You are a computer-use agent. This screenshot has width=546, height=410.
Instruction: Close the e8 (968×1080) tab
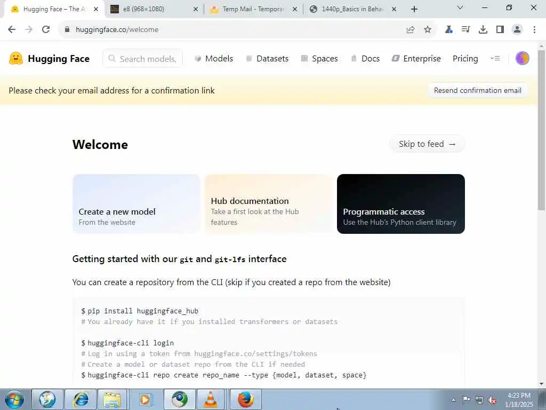point(196,10)
